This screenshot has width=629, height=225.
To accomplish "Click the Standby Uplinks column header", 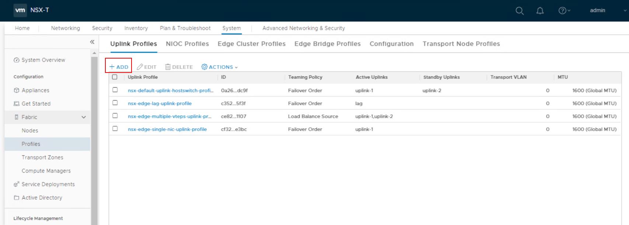I will click(x=441, y=77).
